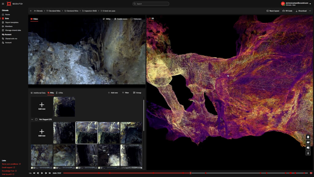Expand the user account dropdown arrow
314x177 pixels.
point(310,4)
